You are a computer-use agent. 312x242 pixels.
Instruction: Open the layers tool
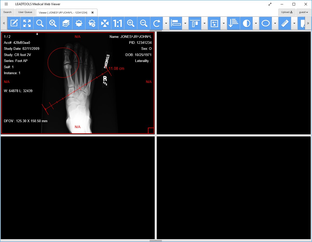66,23
